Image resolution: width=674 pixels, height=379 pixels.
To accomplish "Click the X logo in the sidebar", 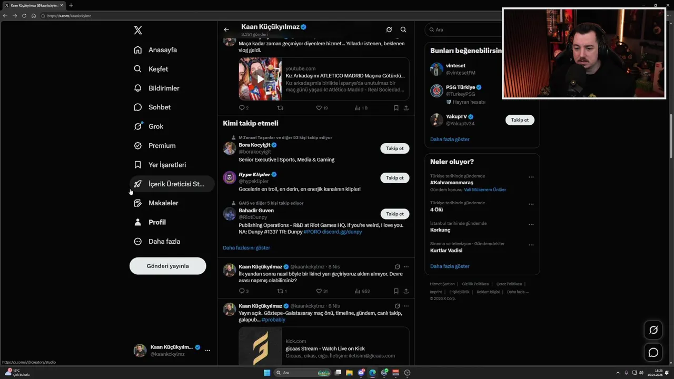I will point(138,30).
